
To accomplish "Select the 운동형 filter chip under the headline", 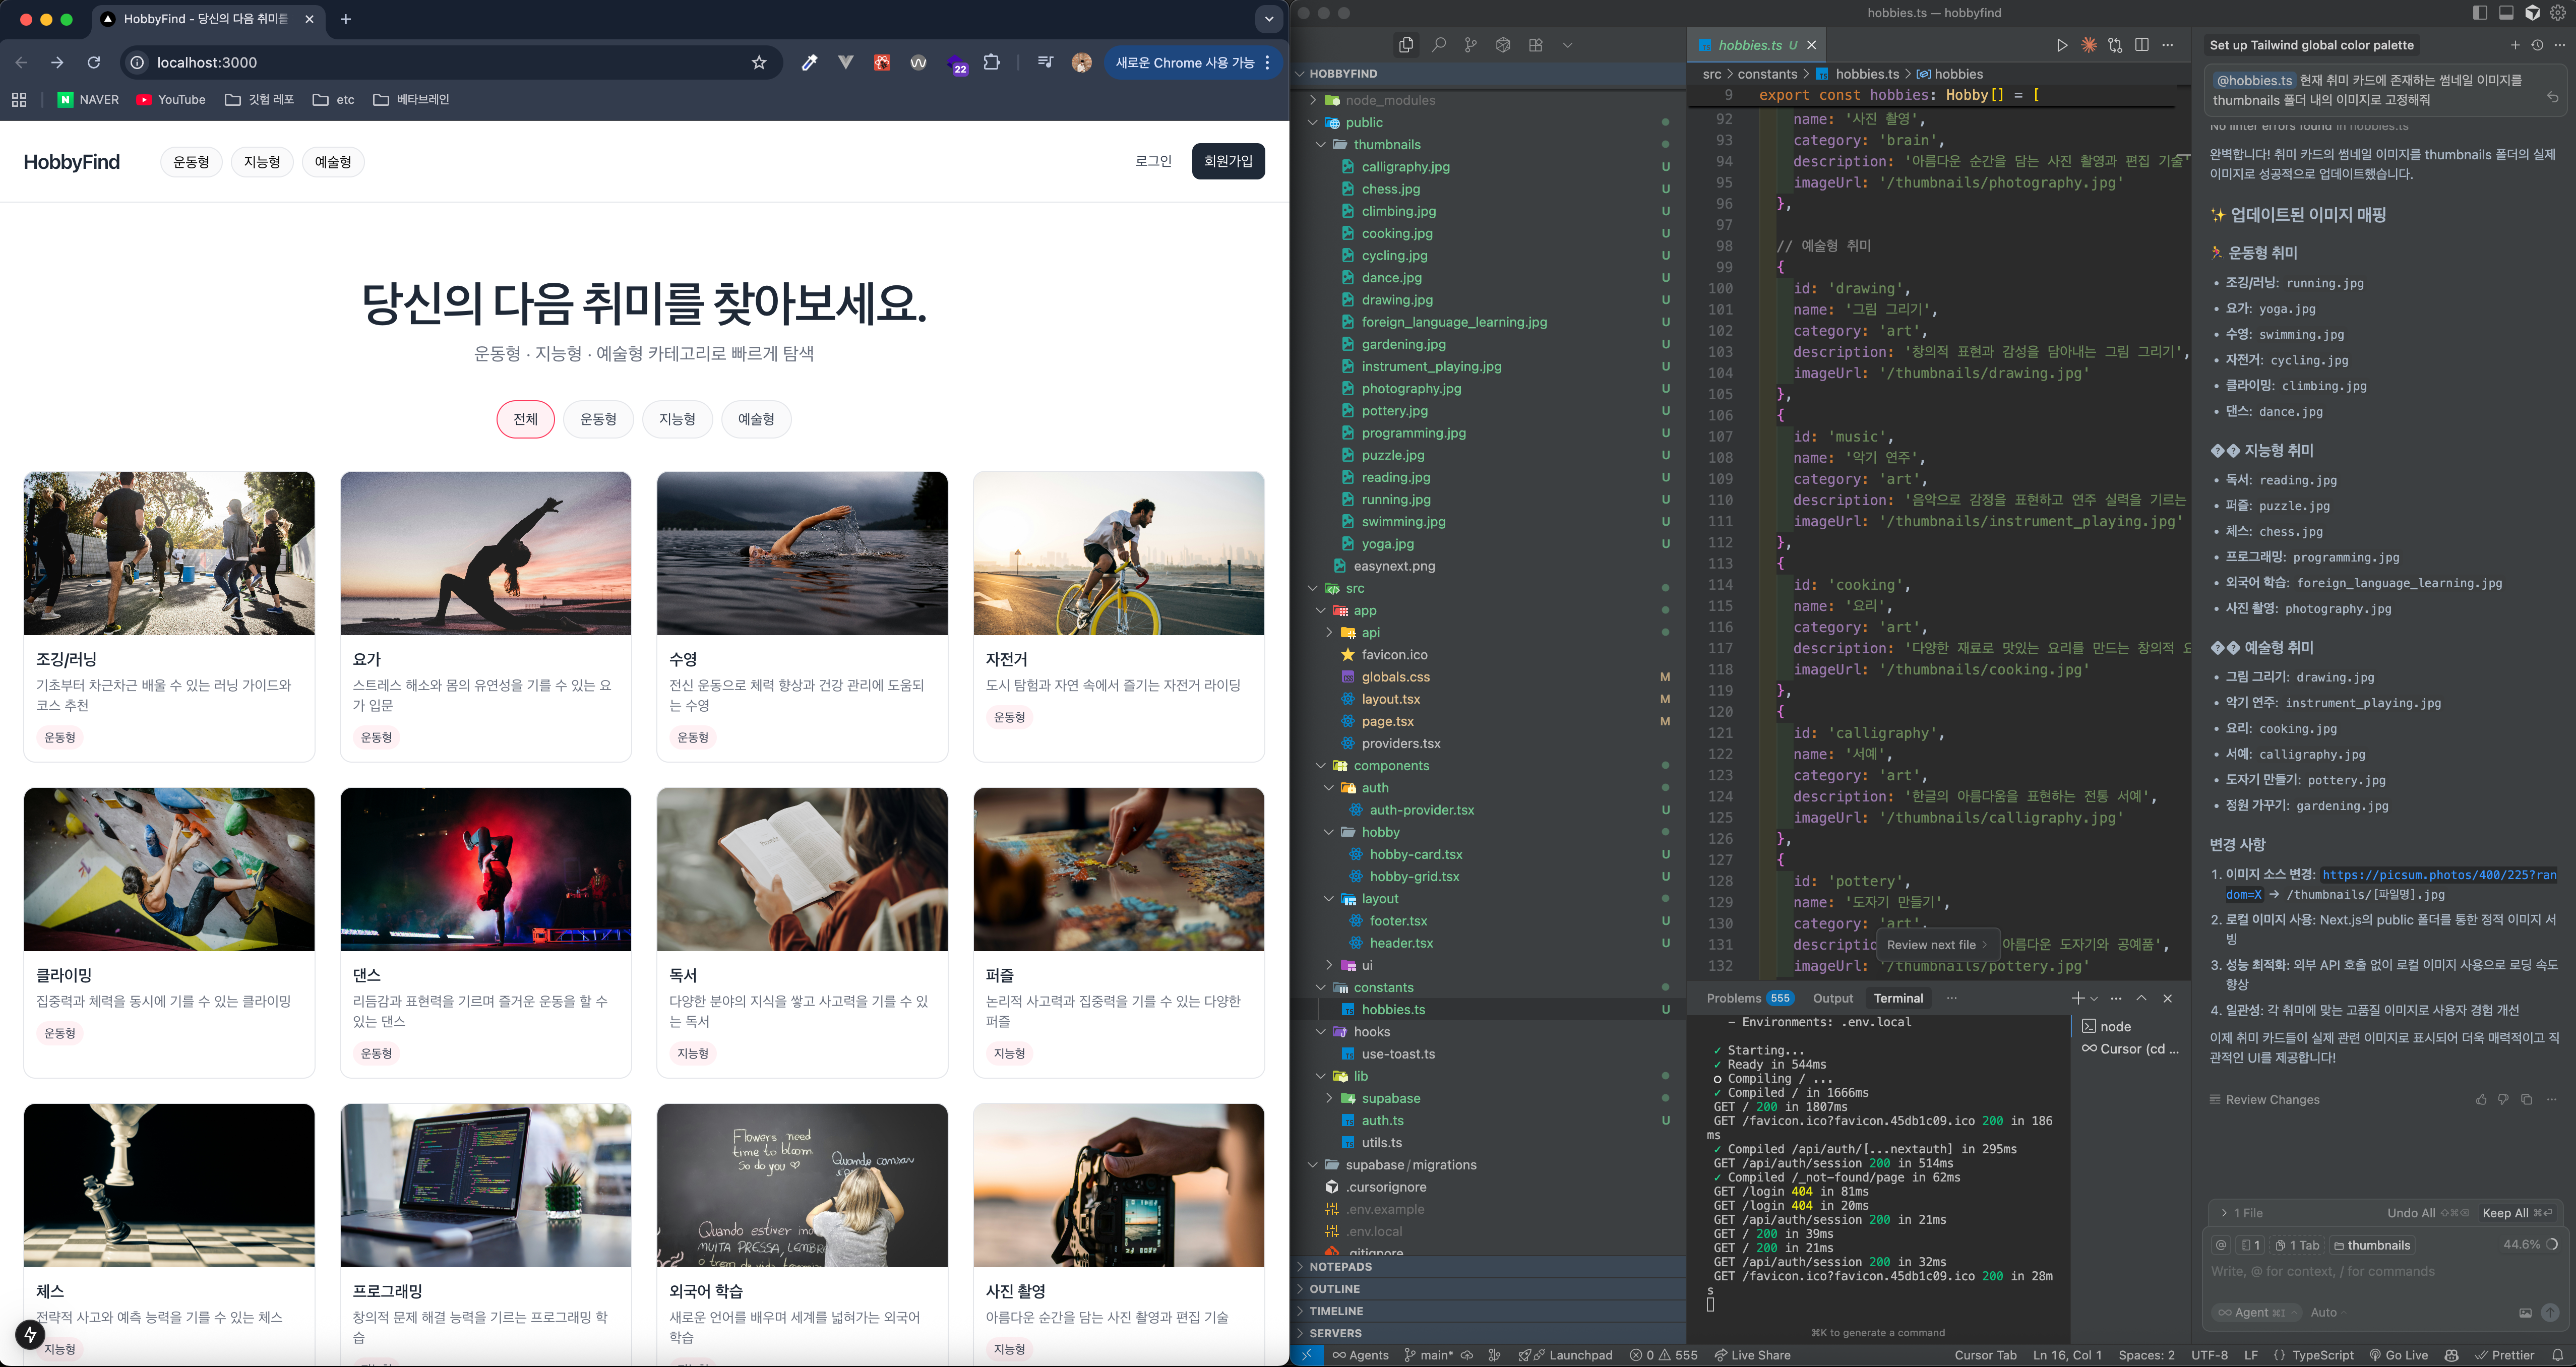I will [598, 419].
